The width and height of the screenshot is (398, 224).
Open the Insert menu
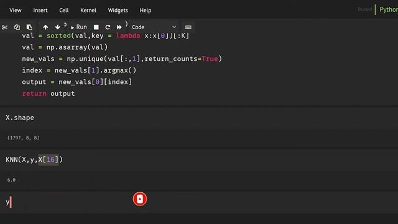[40, 11]
